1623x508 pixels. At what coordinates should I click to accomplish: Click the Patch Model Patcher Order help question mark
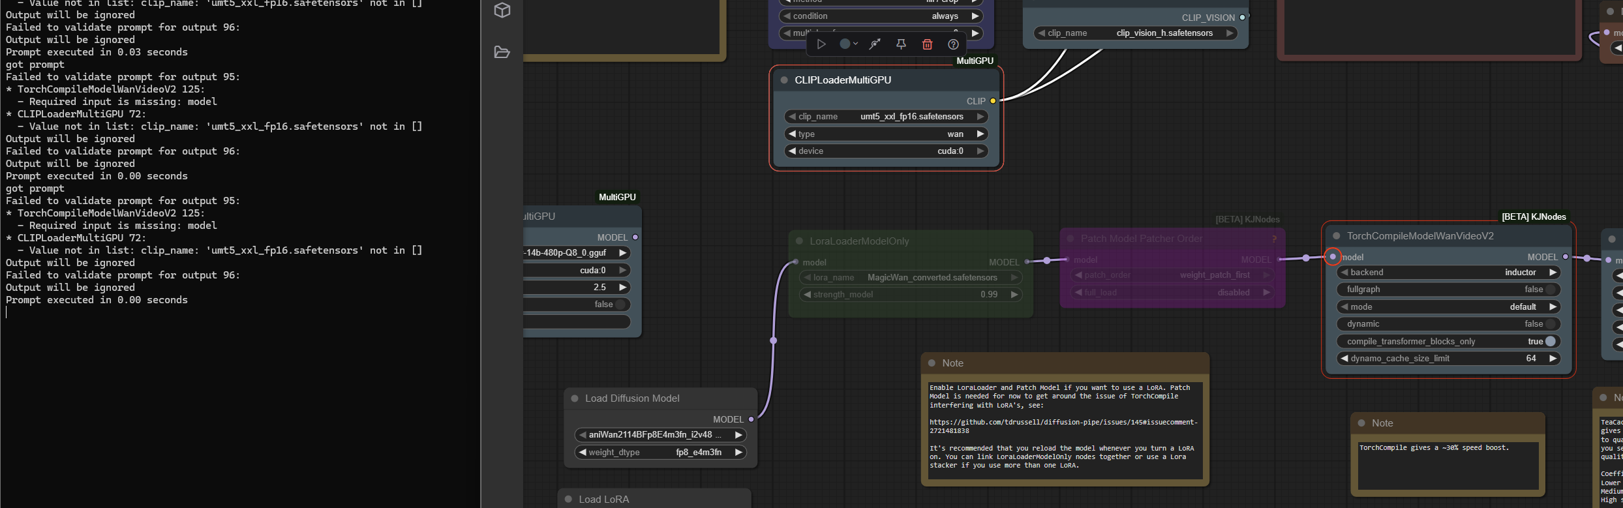click(x=1274, y=239)
